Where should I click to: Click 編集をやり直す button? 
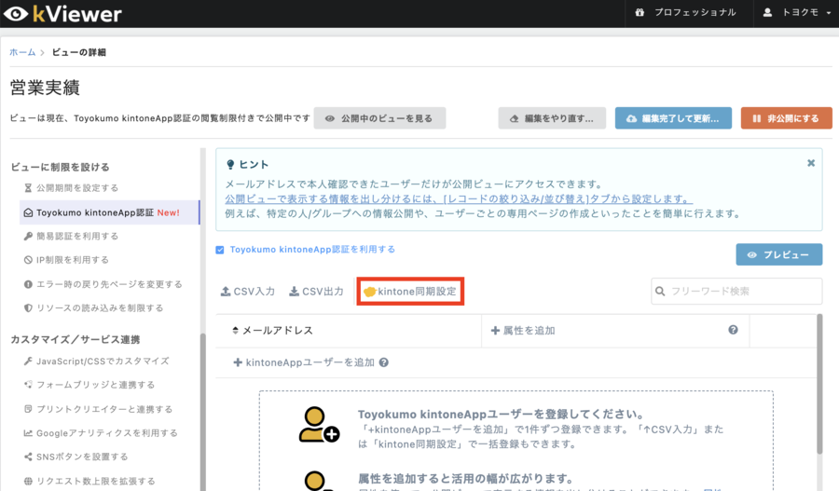click(x=552, y=118)
